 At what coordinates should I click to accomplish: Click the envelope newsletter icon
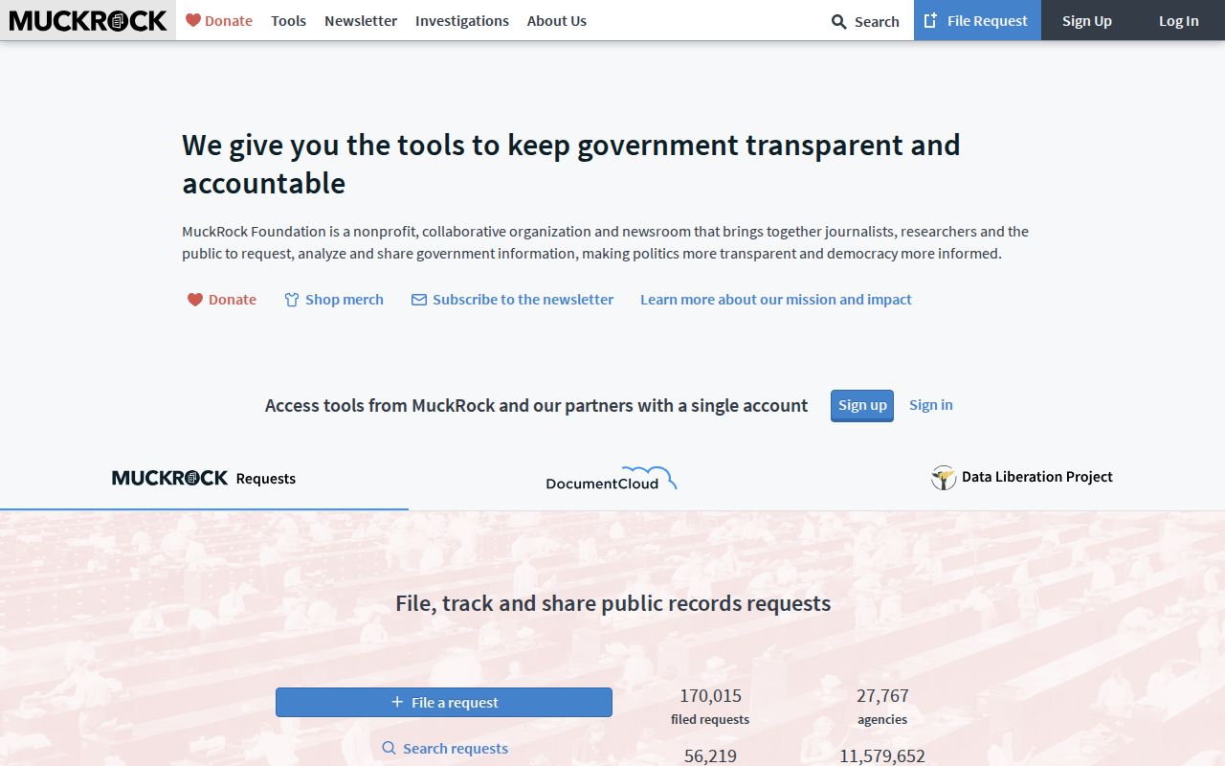point(419,300)
